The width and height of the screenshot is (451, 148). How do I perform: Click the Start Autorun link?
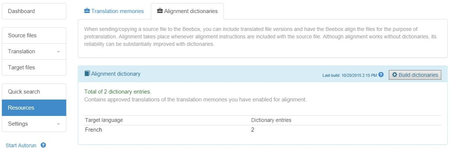click(21, 145)
